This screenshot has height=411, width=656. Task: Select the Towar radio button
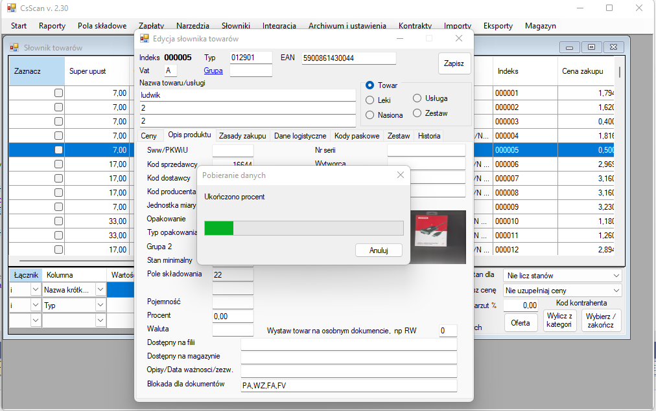coord(370,85)
